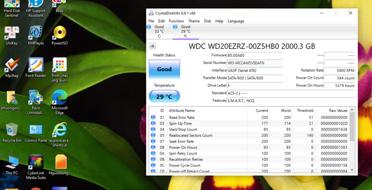Open the Function menu

click(176, 21)
